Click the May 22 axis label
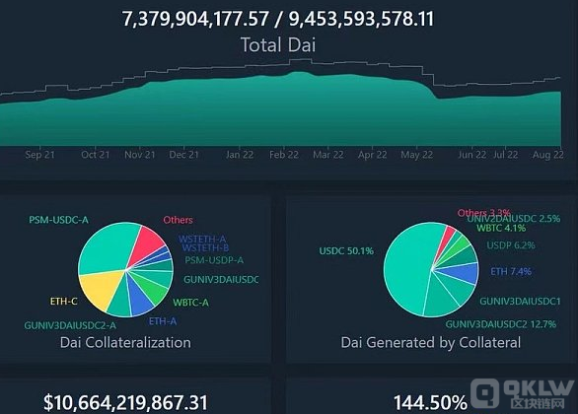 coord(416,155)
